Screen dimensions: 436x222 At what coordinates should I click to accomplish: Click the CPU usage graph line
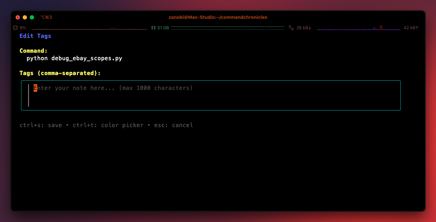[89, 29]
